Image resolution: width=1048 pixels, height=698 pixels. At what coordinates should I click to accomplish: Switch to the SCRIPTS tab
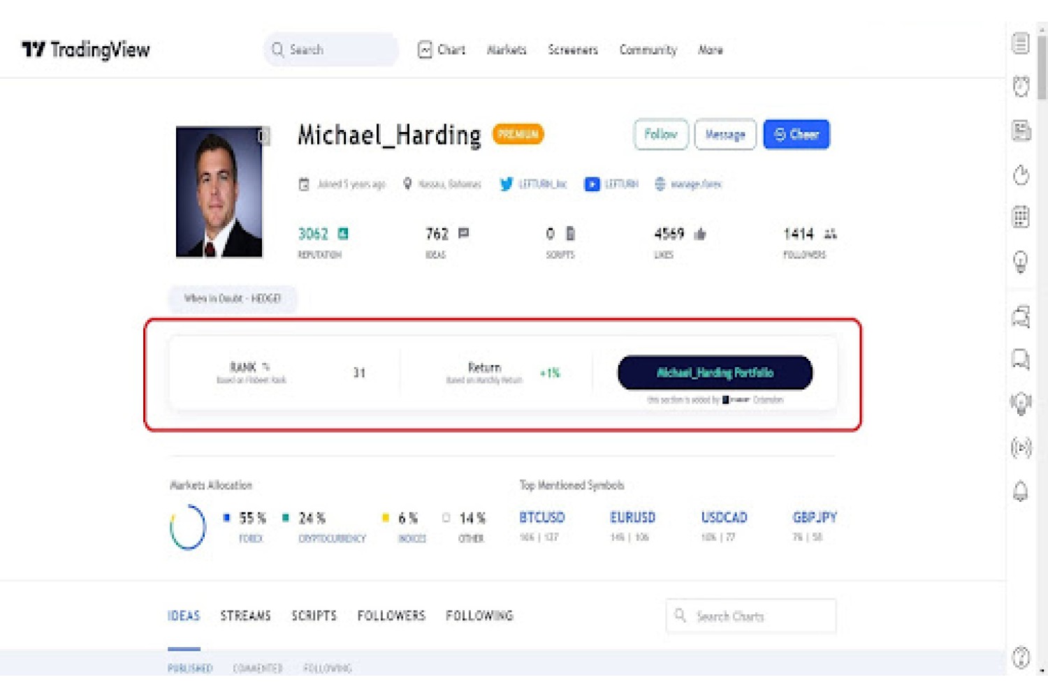pos(314,616)
